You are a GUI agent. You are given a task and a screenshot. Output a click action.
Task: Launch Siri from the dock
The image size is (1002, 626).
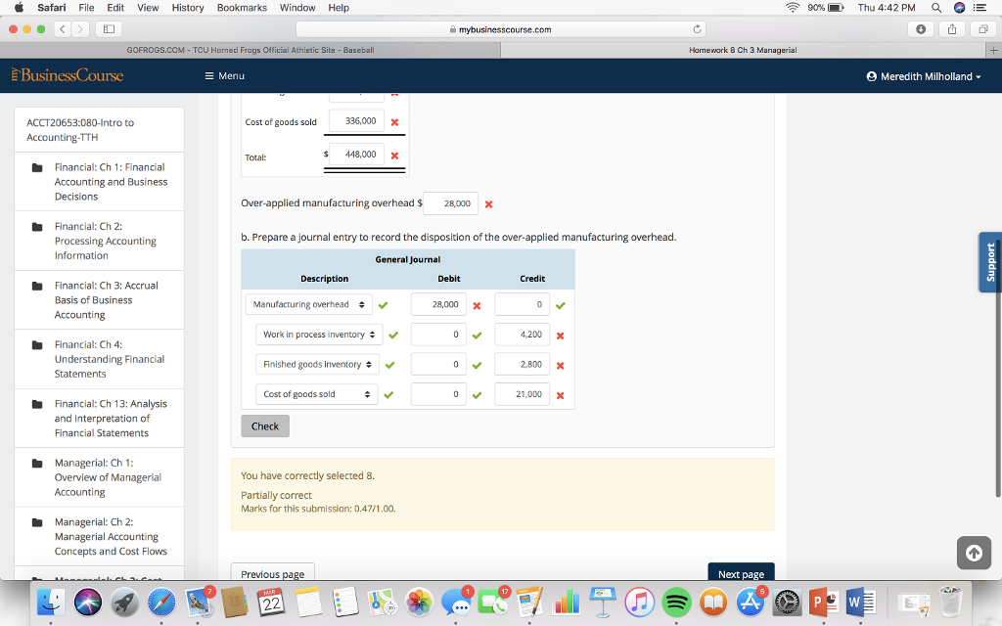click(87, 603)
